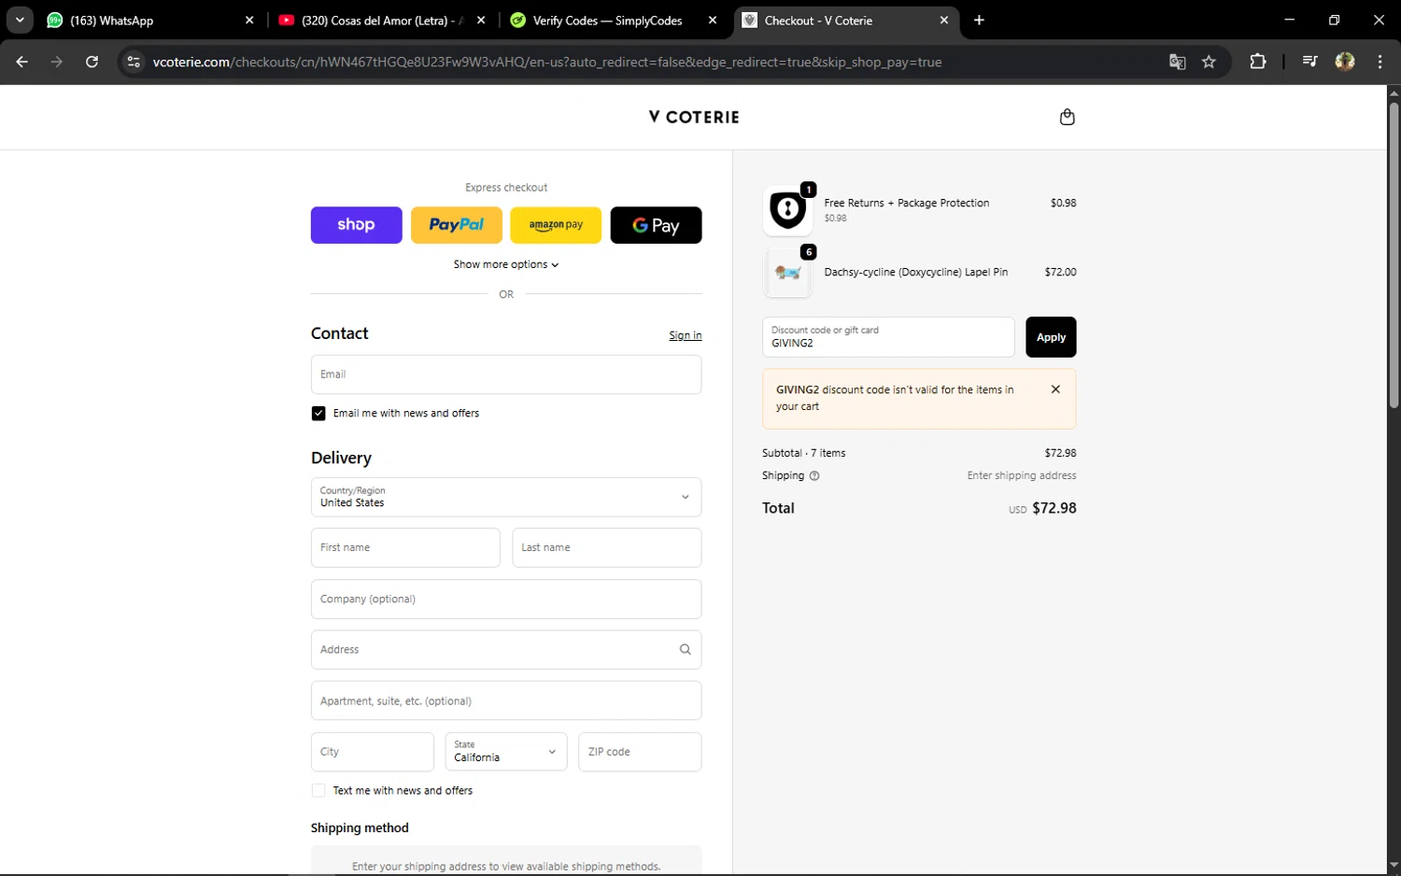The height and width of the screenshot is (876, 1401).
Task: Pay with Amazon Pay button
Action: pos(556,225)
